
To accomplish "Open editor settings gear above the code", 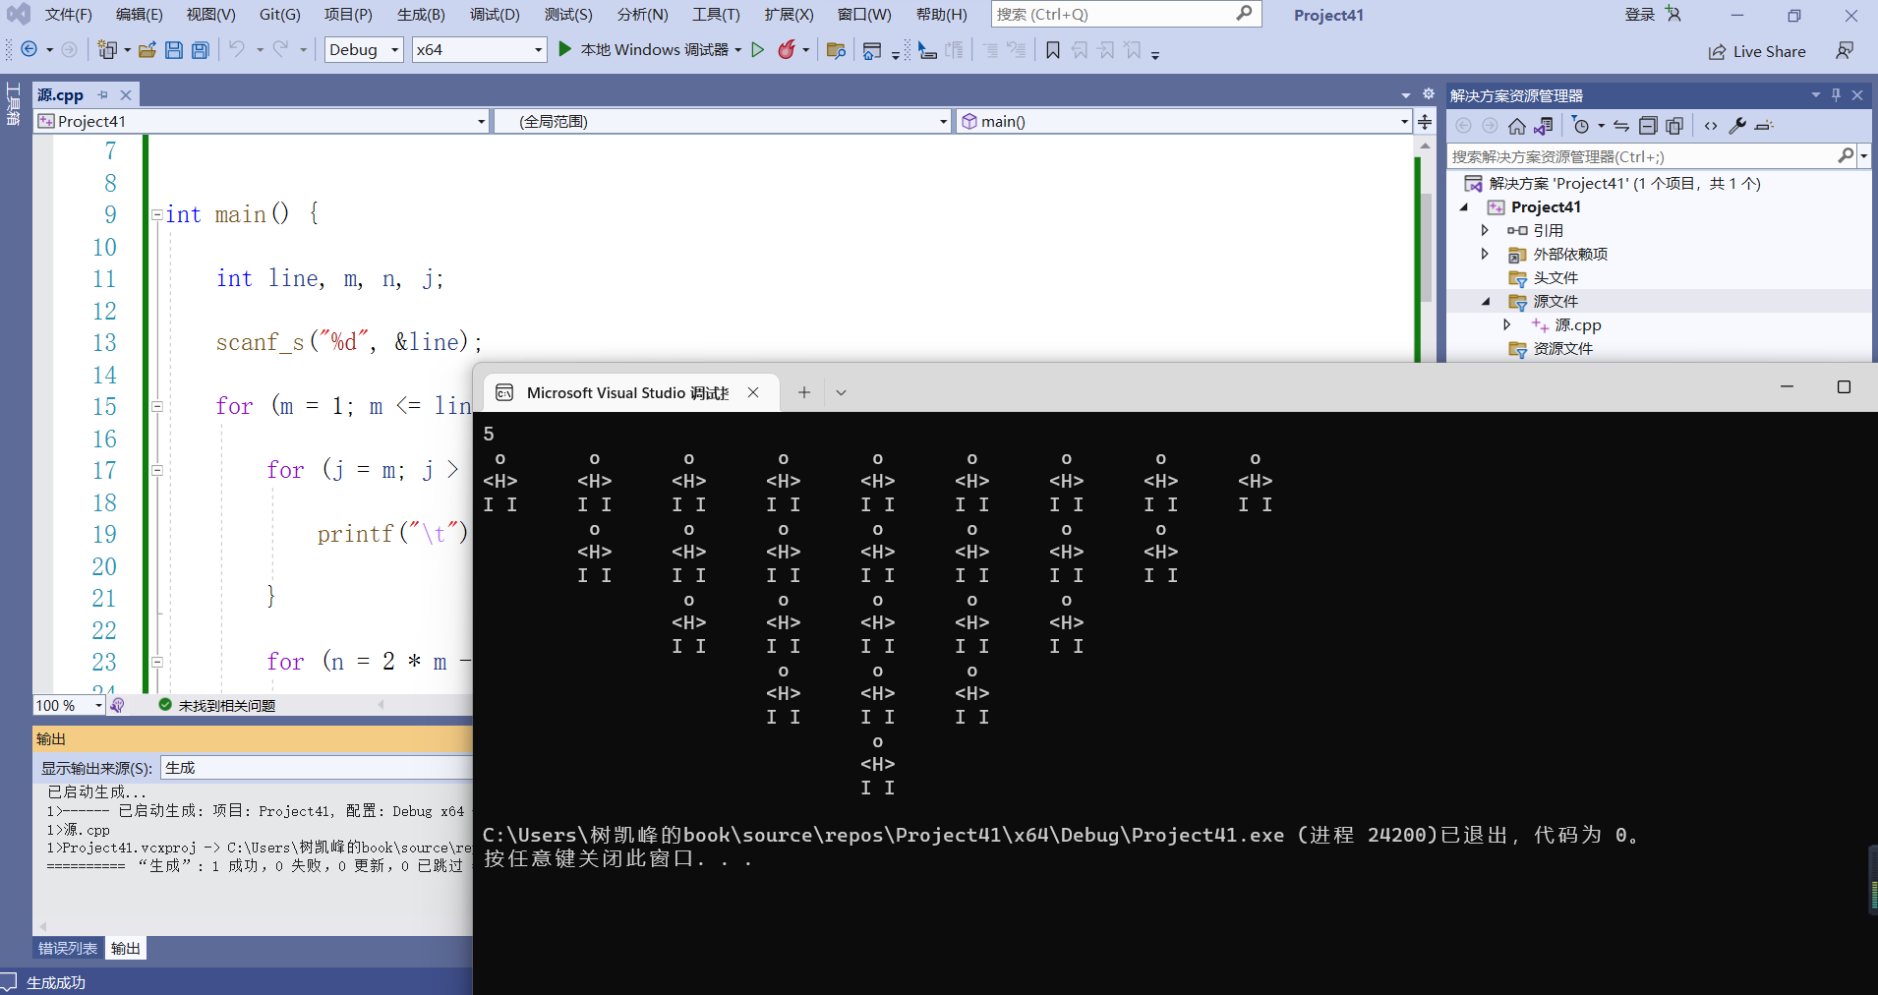I will (1429, 94).
